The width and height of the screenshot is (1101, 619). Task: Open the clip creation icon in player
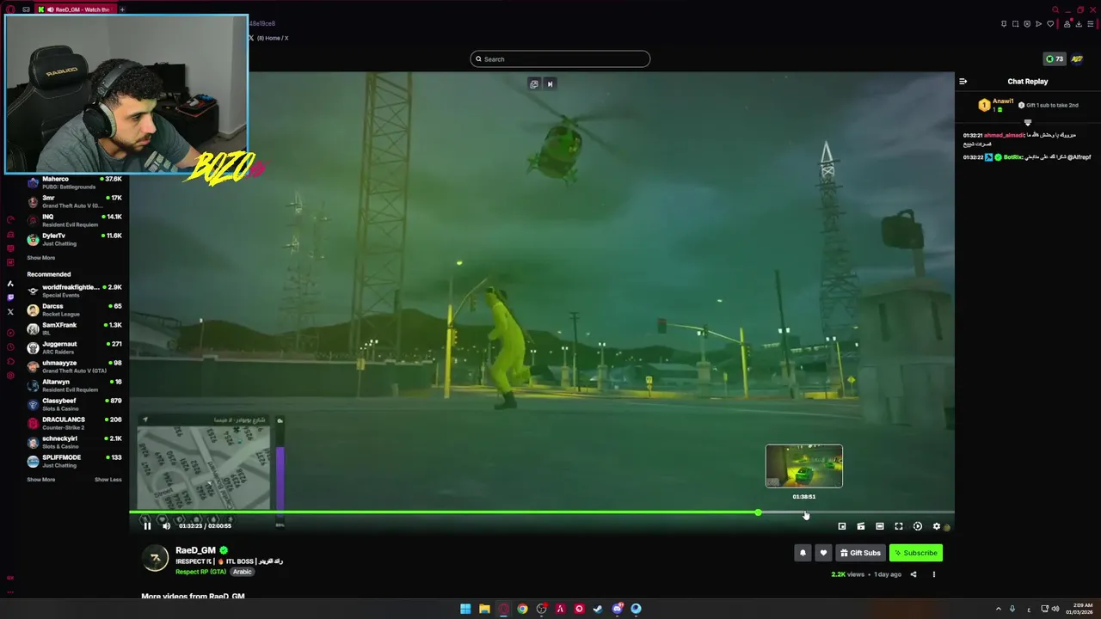(x=861, y=526)
